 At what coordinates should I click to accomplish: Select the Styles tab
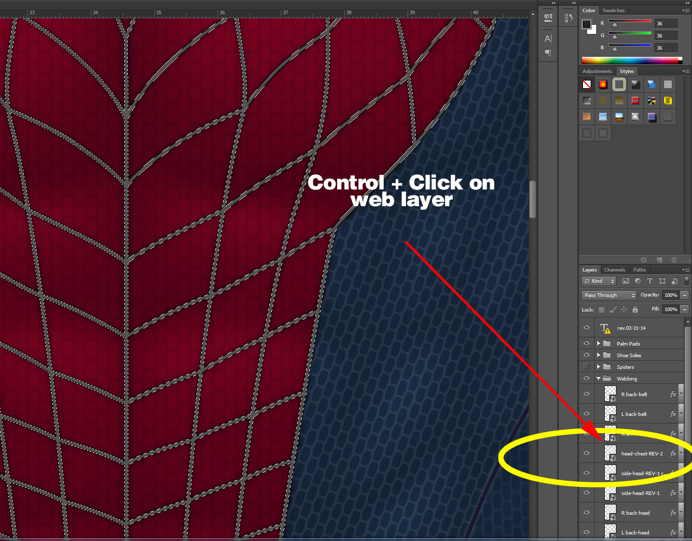tap(627, 71)
